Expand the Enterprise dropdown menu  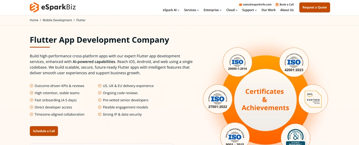(213, 10)
